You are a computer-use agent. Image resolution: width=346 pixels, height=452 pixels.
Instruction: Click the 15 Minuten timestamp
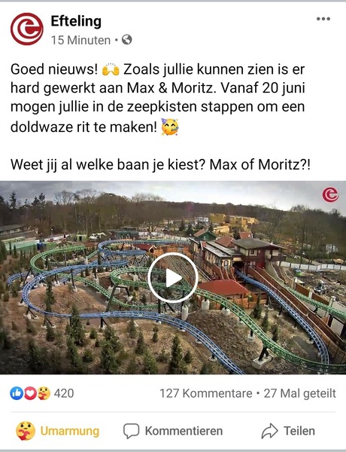(x=80, y=40)
